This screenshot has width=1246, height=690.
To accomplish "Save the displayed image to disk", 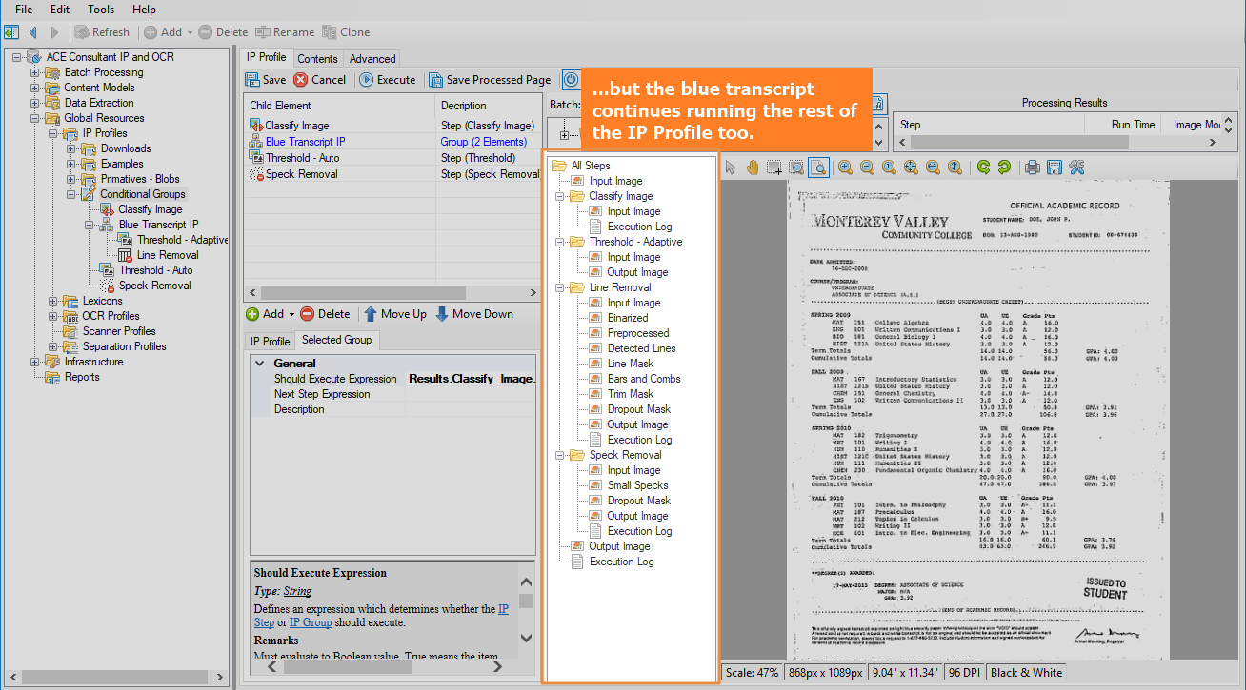I will tap(1054, 168).
